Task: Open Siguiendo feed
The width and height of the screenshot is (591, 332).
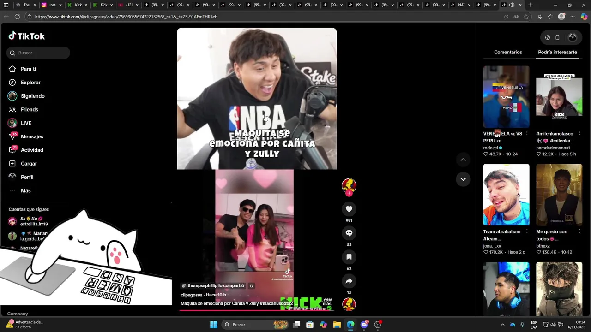Action: pyautogui.click(x=26, y=96)
